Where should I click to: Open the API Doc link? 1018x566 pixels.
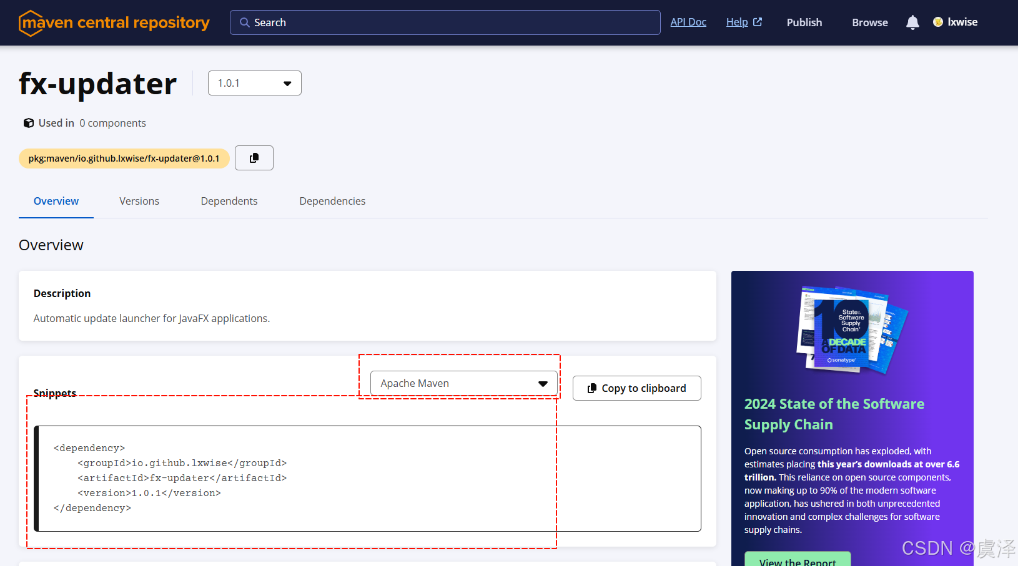688,22
